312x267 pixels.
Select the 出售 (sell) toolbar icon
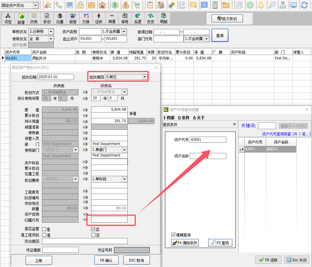(x=60, y=18)
